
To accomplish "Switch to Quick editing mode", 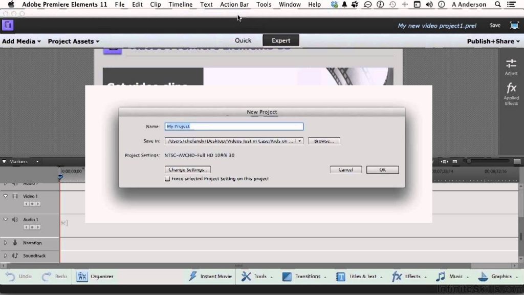I will click(243, 40).
